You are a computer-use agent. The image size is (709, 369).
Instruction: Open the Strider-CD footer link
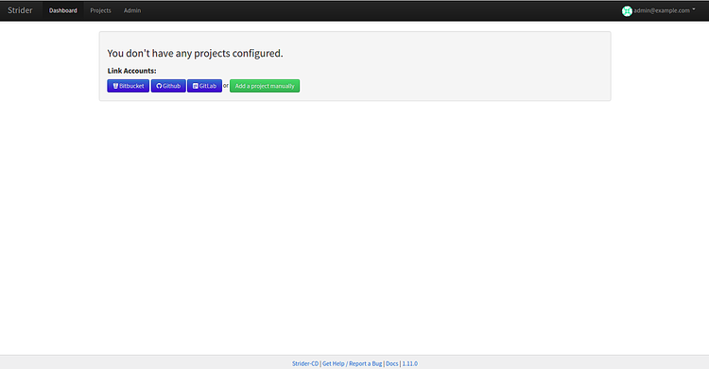click(x=305, y=363)
